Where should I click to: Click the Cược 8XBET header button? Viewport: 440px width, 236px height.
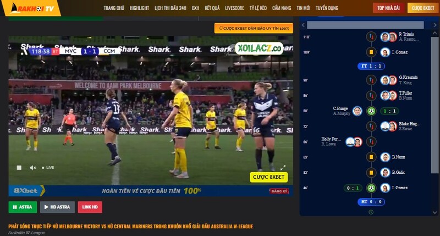[423, 8]
